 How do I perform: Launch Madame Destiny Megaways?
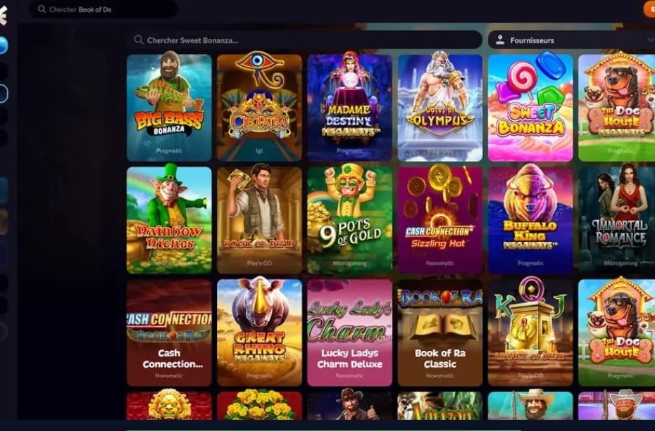pos(349,108)
